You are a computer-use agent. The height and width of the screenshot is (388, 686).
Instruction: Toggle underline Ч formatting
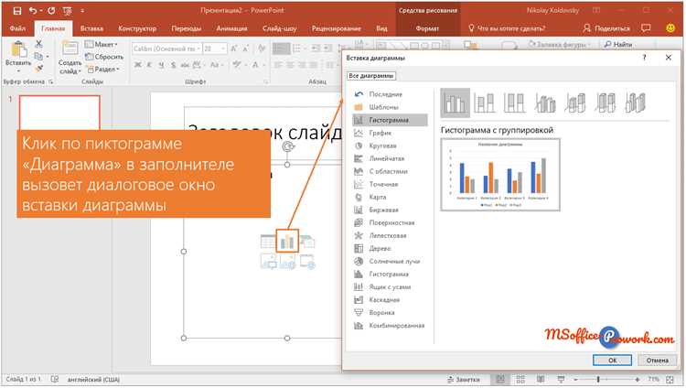[x=161, y=65]
